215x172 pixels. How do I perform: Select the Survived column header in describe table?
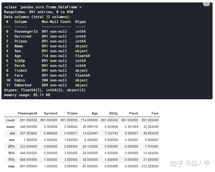50,113
